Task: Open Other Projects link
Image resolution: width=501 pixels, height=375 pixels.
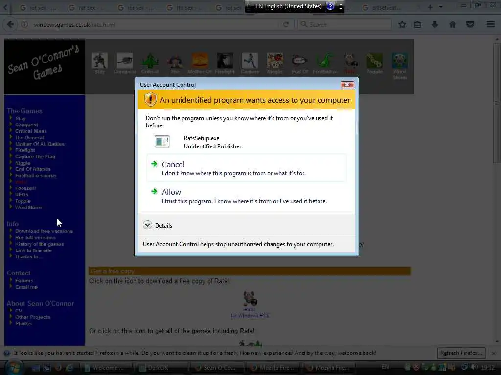Action: (x=33, y=317)
